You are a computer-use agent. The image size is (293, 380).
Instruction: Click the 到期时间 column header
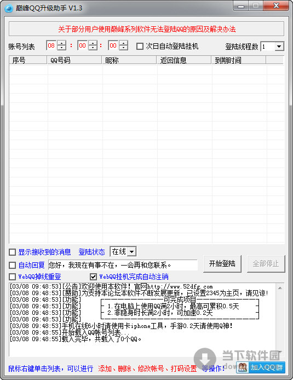pos(239,60)
